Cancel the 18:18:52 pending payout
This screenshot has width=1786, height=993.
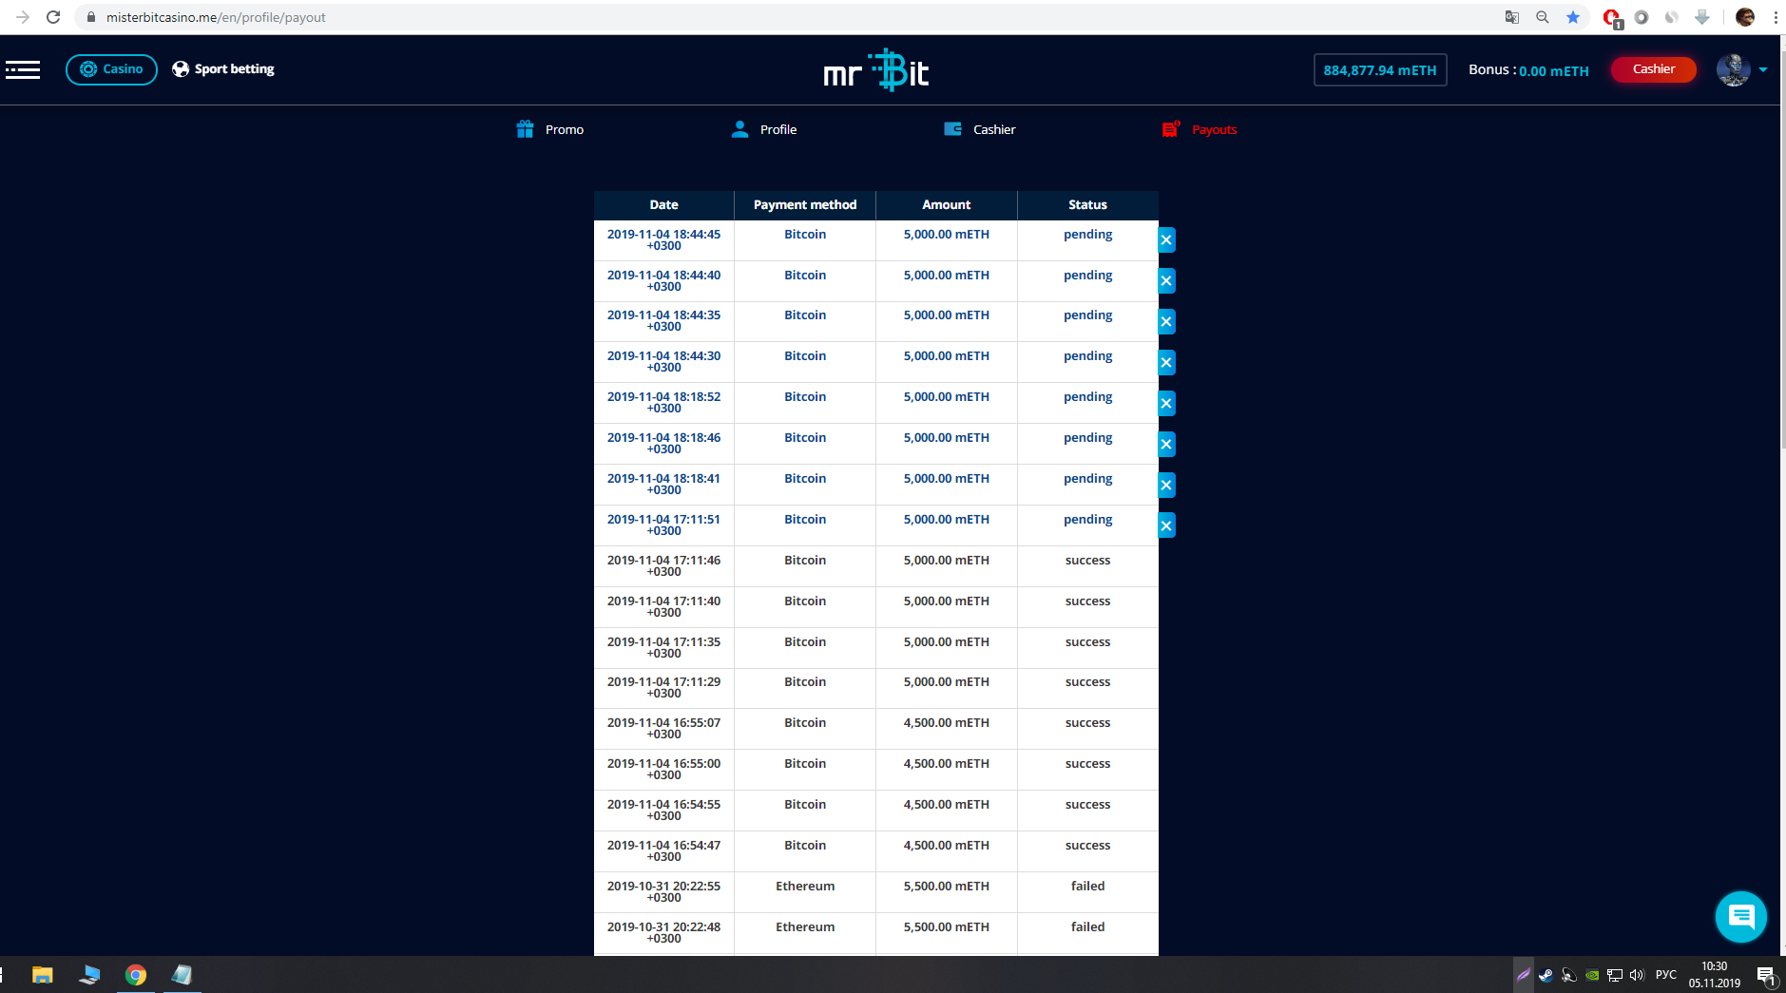1166,404
